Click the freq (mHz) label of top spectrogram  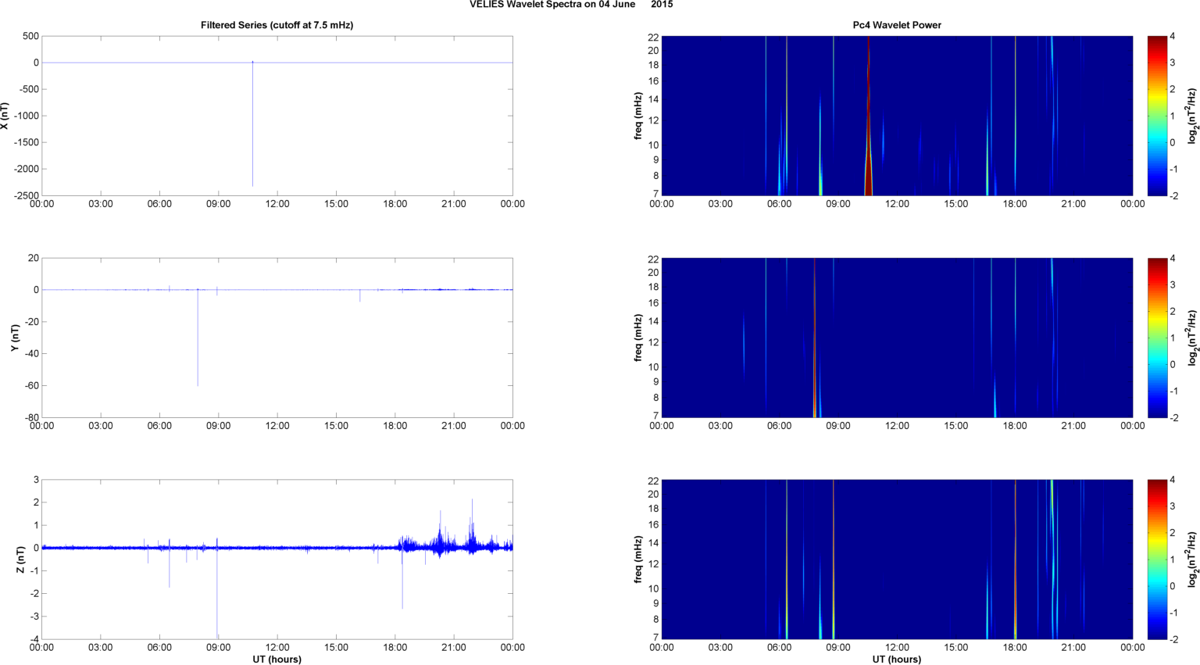[638, 116]
